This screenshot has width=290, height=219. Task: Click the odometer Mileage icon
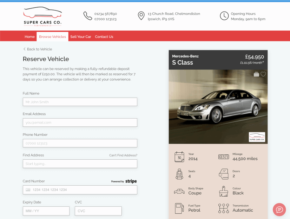224,157
